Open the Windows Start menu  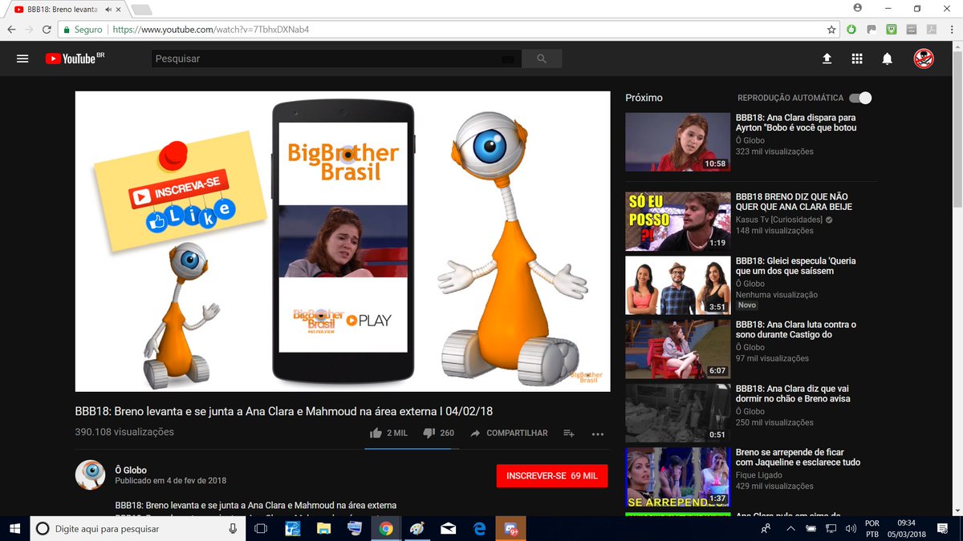[14, 529]
